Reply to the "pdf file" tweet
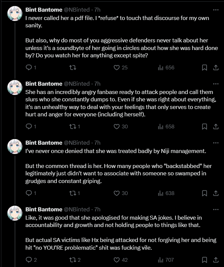Image resolution: width=224 pixels, height=267 pixels. (31, 68)
